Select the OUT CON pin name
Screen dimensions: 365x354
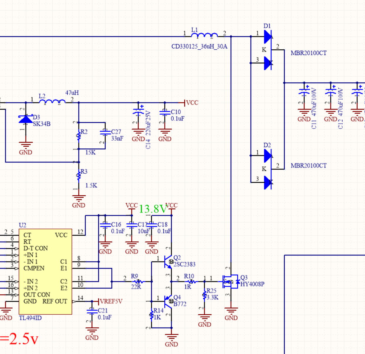click(x=37, y=295)
